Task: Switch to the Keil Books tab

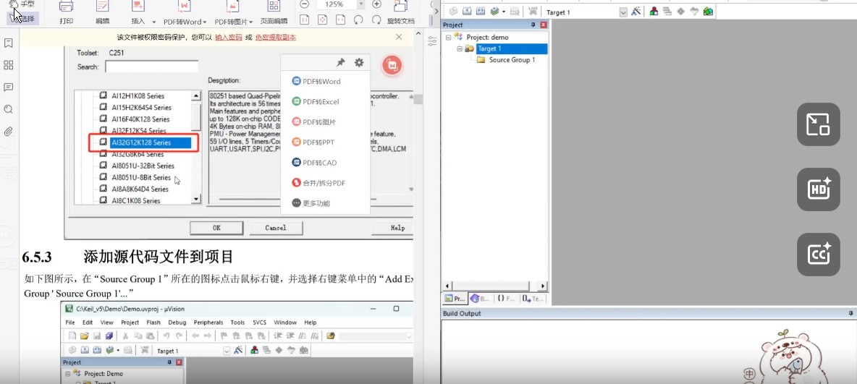Action: (479, 299)
